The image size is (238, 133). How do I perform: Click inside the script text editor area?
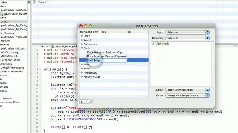click(x=181, y=64)
